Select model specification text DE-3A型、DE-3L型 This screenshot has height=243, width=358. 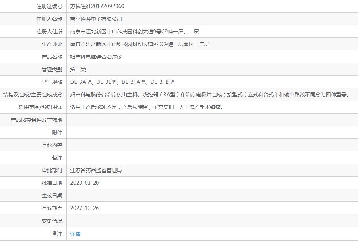click(93, 82)
